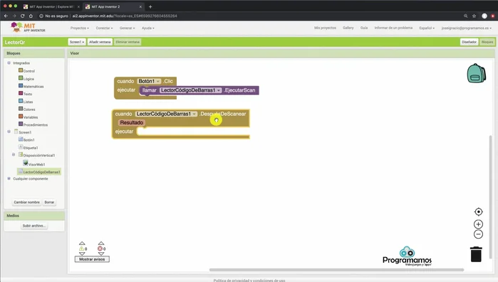Open the Español language dropdown
Image resolution: width=498 pixels, height=282 pixels.
(x=427, y=28)
